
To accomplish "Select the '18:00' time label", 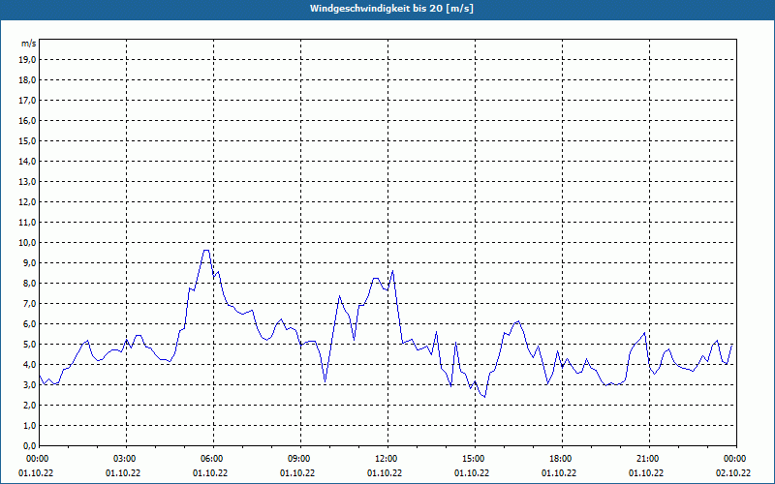I will [562, 459].
